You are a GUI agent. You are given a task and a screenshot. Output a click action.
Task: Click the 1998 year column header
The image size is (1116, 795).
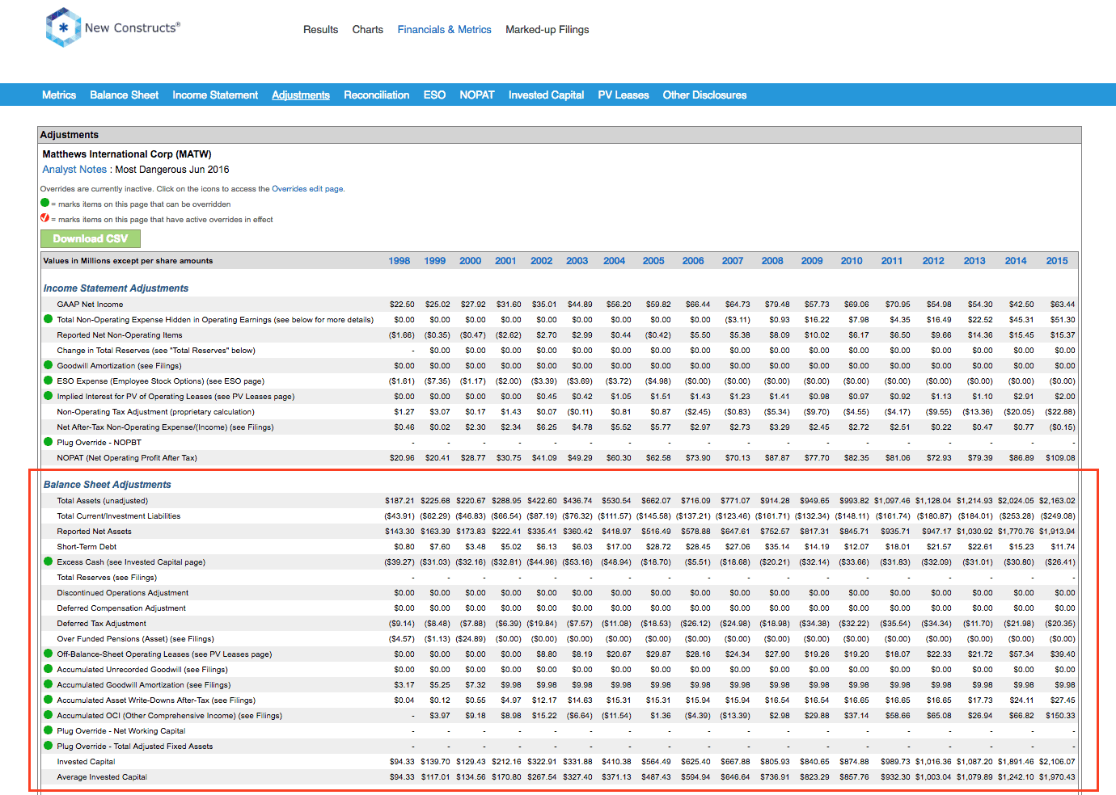[399, 261]
